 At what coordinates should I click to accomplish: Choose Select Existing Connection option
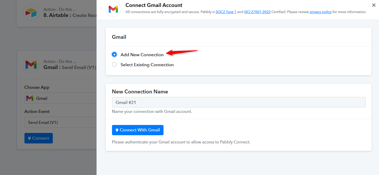114,65
